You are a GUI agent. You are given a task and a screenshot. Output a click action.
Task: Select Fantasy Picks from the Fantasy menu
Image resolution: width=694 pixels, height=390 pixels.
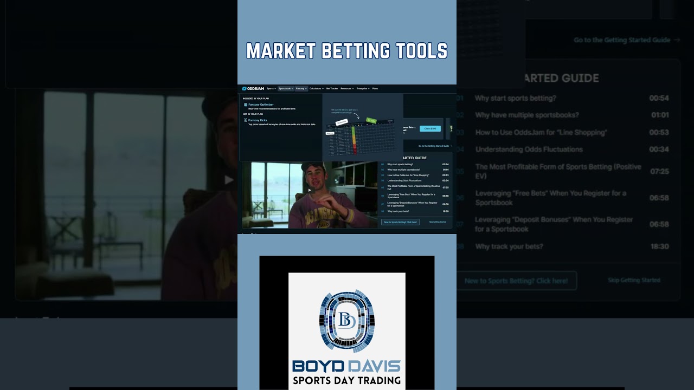[x=258, y=120]
